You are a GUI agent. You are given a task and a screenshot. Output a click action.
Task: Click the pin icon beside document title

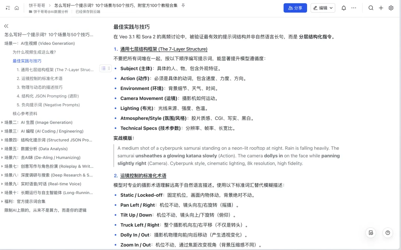(x=183, y=6)
